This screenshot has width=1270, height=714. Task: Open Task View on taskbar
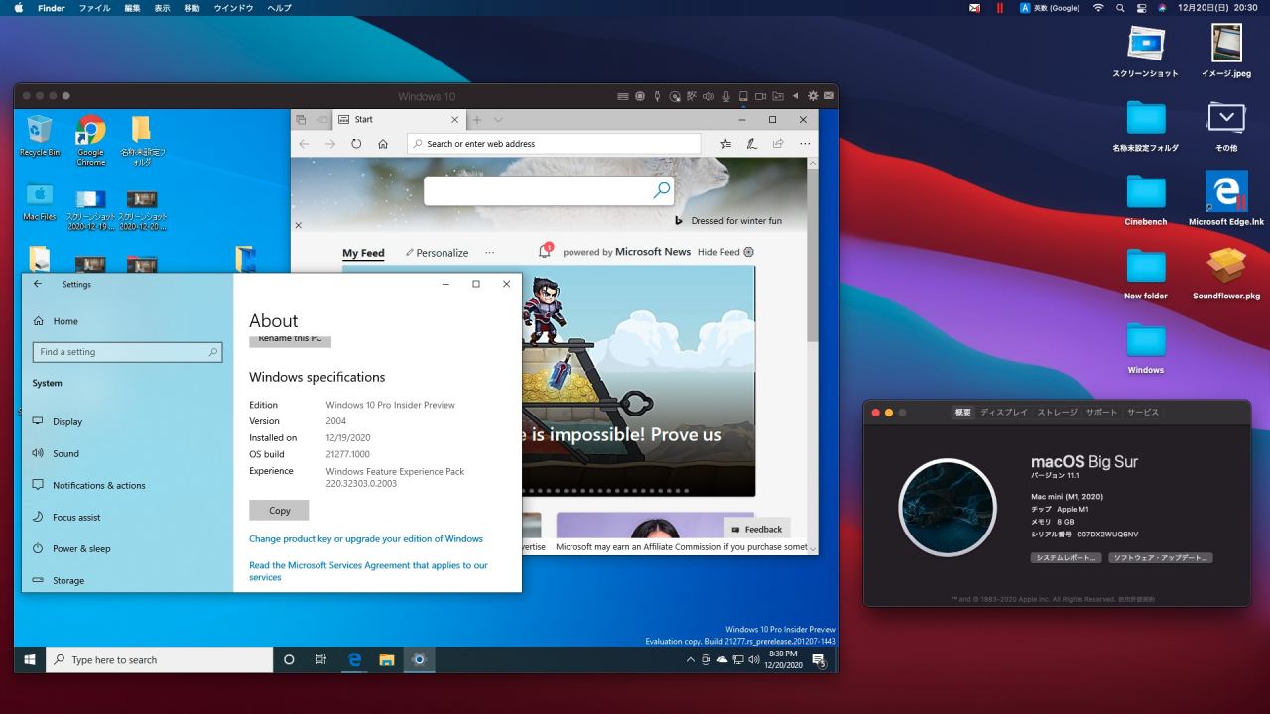point(320,659)
